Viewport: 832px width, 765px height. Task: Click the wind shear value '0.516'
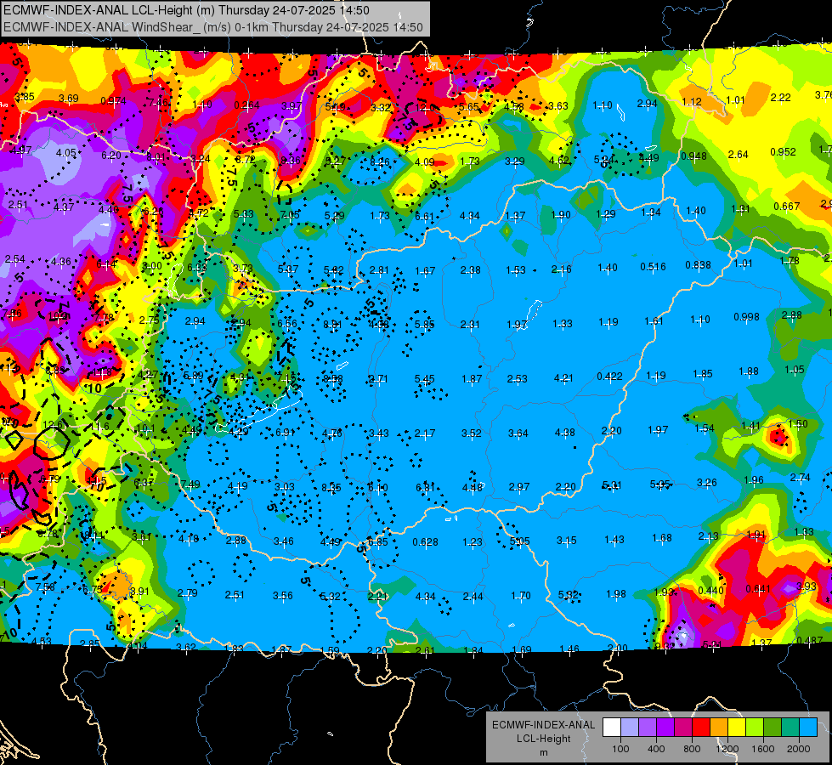coord(653,267)
